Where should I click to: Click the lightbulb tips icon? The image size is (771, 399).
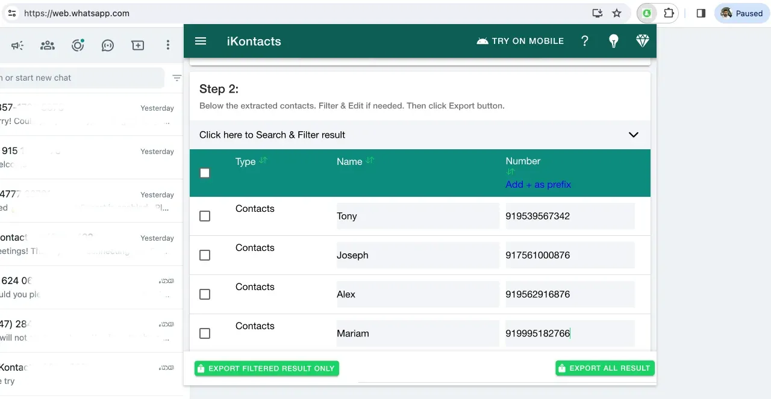(x=613, y=41)
